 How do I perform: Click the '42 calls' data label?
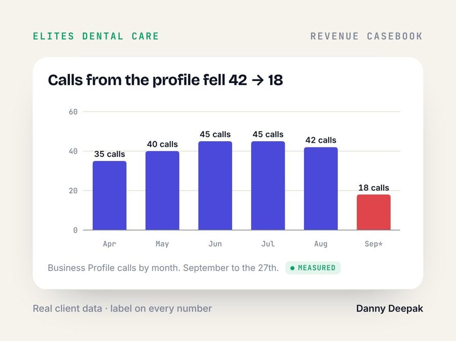coord(321,140)
